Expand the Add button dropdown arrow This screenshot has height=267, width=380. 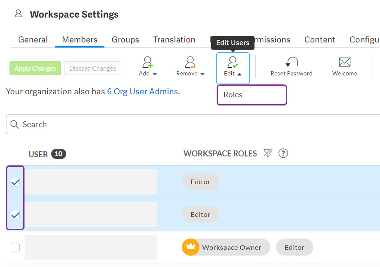[154, 73]
